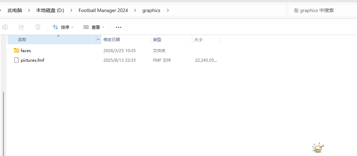Click graphics in breadcrumb path
Image resolution: width=357 pixels, height=156 pixels.
tap(151, 10)
